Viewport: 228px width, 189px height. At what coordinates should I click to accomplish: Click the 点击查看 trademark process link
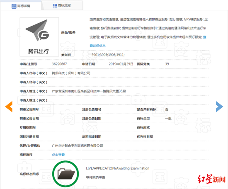pyautogui.click(x=58, y=155)
